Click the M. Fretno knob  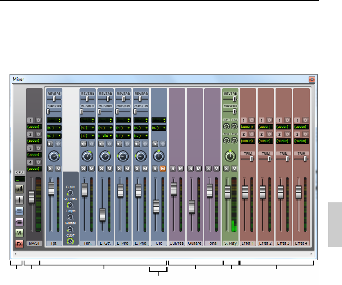(x=70, y=205)
